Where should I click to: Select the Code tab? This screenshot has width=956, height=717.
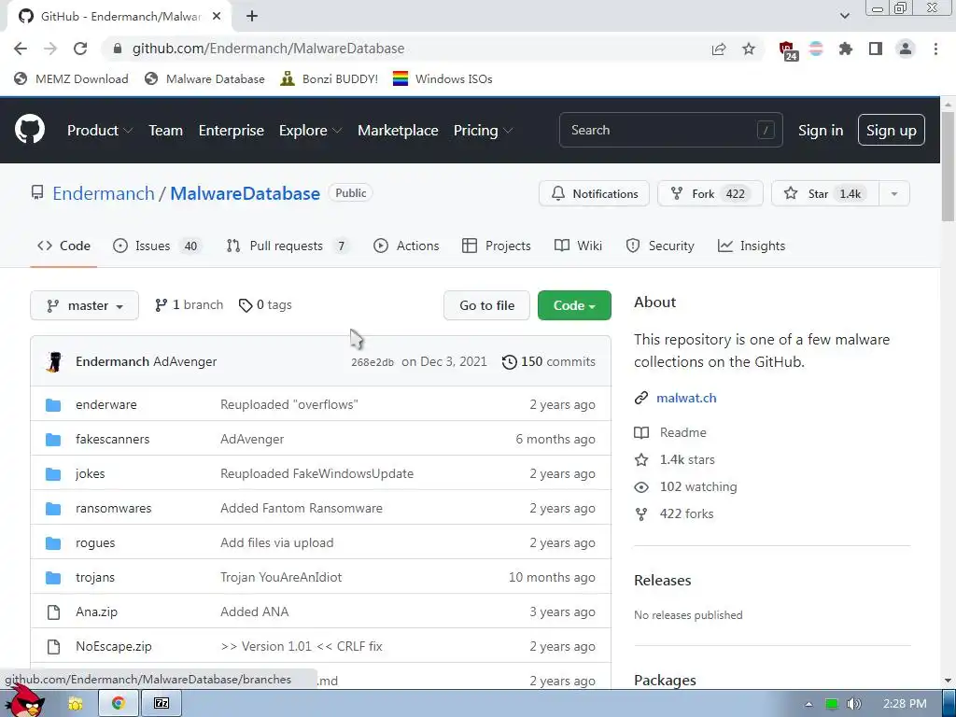click(63, 246)
